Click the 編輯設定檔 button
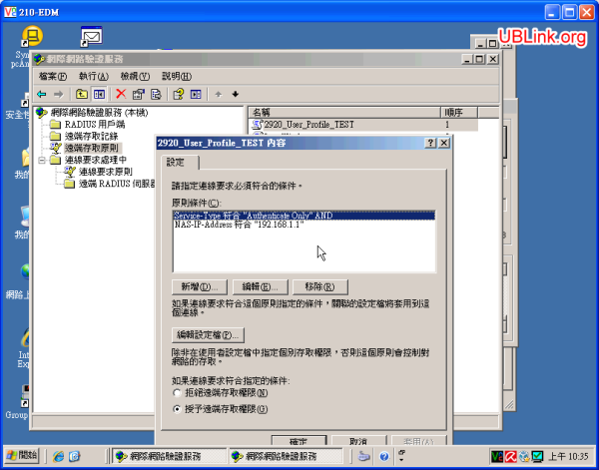 tap(209, 334)
